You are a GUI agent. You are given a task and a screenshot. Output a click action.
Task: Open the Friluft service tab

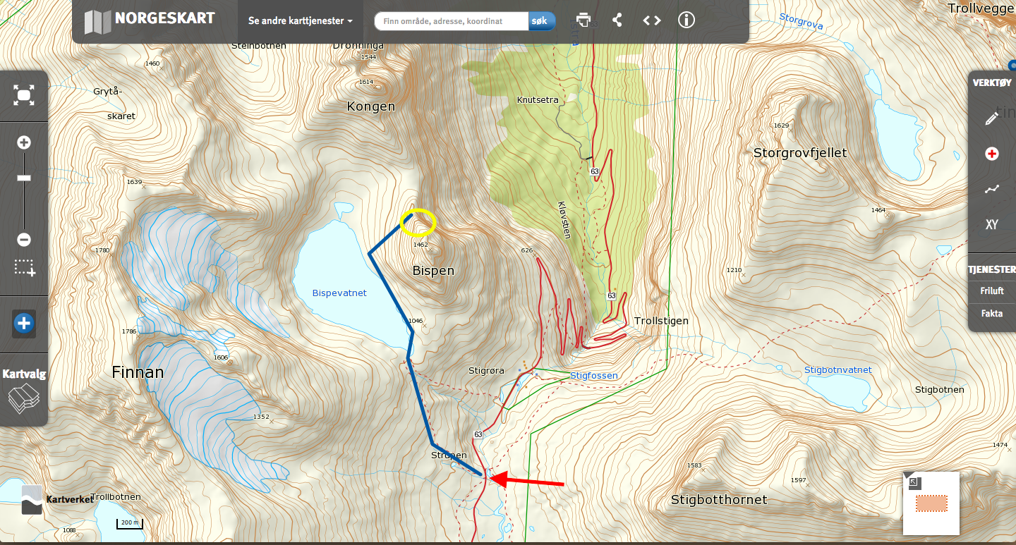(x=992, y=290)
